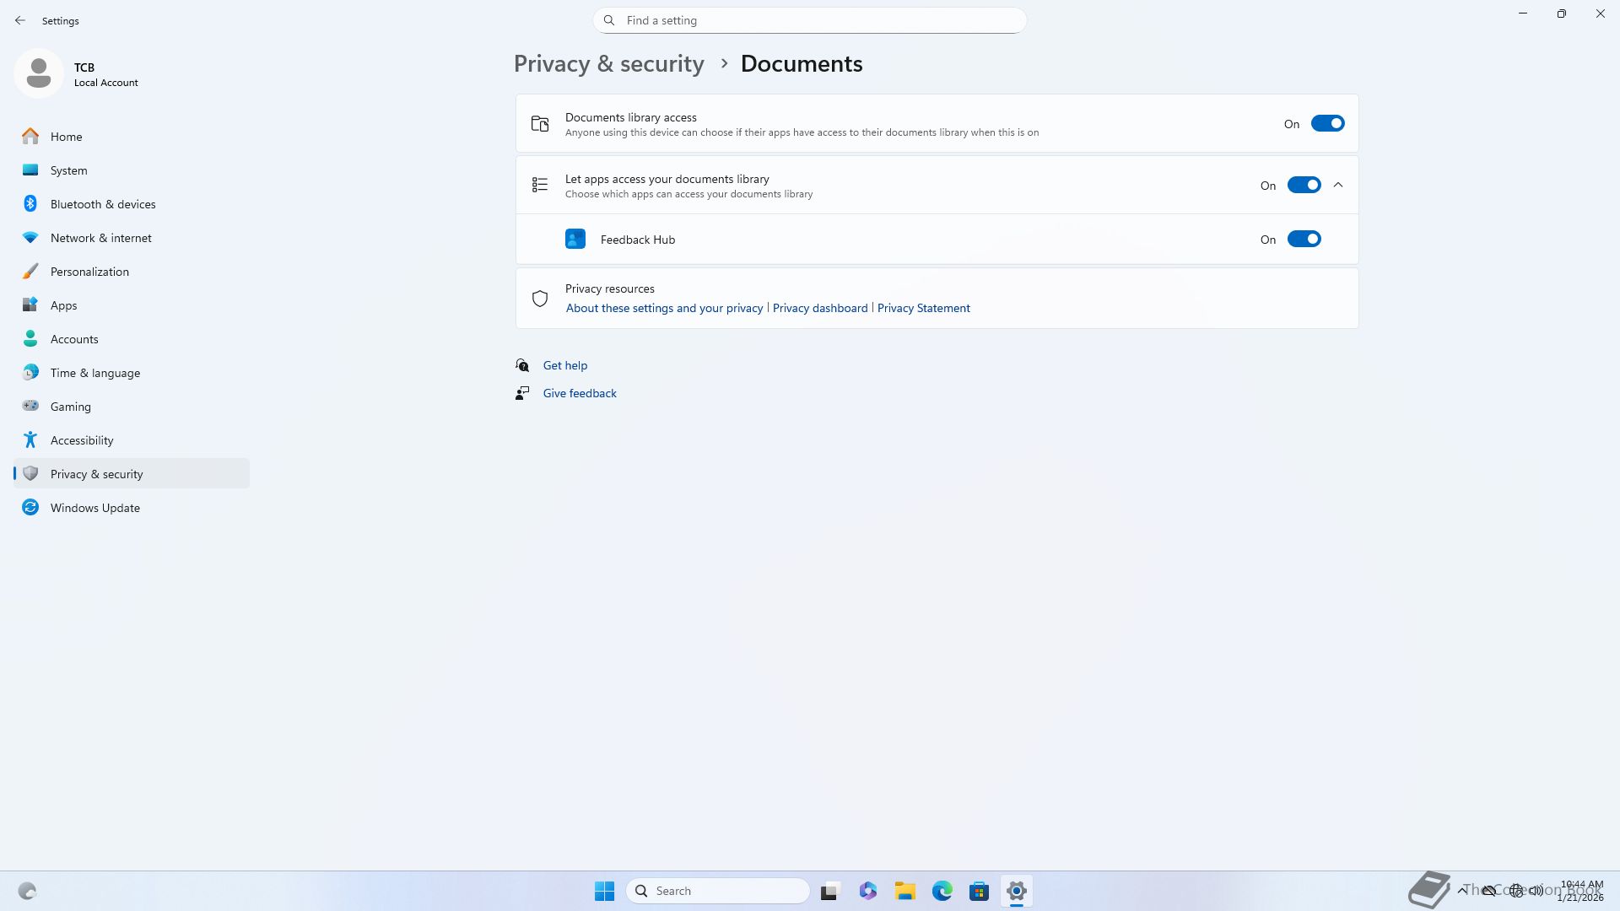Click the TCB account profile picture
Image resolution: width=1620 pixels, height=911 pixels.
click(x=39, y=74)
